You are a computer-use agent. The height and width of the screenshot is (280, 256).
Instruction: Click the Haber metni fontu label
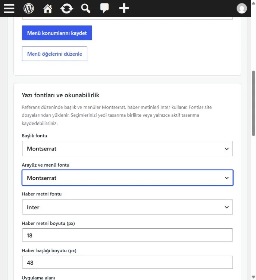tap(42, 194)
